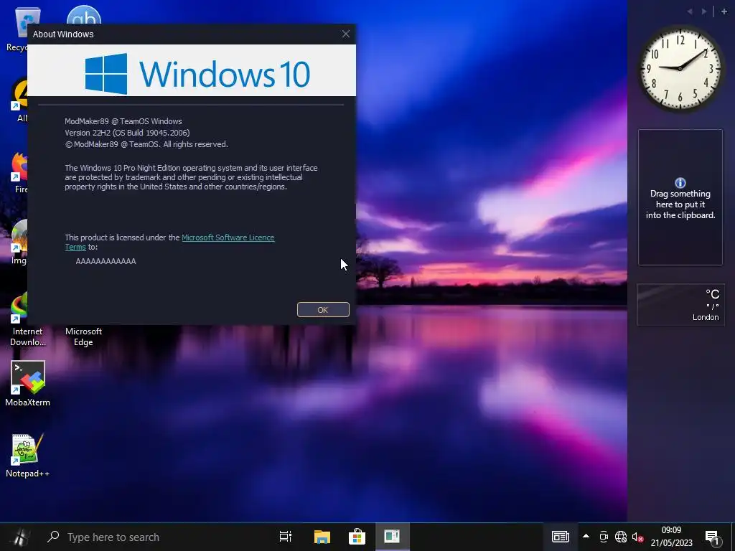Click the Windows 10 logo banner
735x551 pixels.
[192, 70]
